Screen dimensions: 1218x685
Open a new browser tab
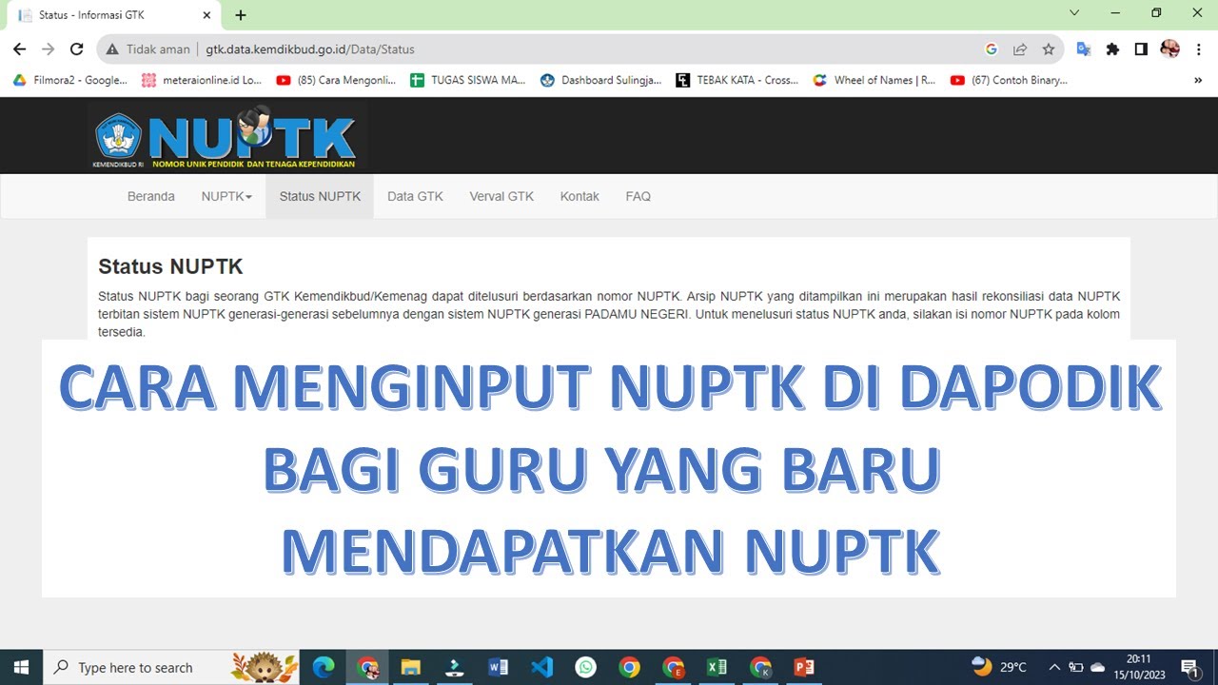pyautogui.click(x=241, y=15)
